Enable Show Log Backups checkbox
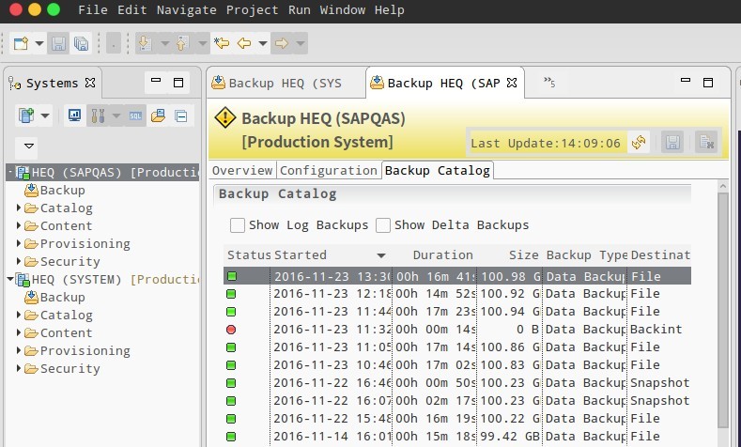 (x=238, y=225)
